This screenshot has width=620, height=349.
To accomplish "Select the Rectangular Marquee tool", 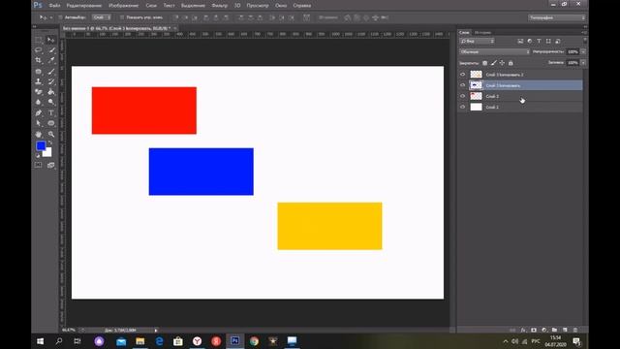I will tap(39, 40).
